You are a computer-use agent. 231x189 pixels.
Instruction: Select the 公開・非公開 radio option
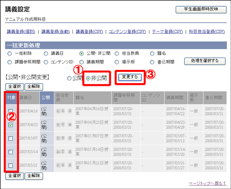[x=82, y=53]
